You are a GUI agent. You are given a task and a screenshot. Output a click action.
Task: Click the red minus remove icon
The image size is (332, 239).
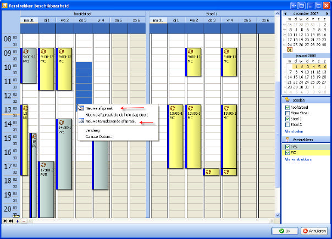(x=23, y=221)
